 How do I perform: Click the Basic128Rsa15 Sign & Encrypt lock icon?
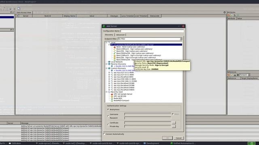(115, 56)
